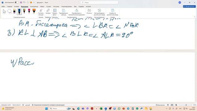Select the blue pen tool
This screenshot has width=197, height=111.
(19, 12)
